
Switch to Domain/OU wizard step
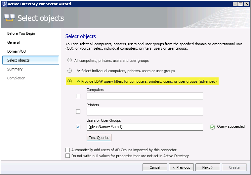coord(16,51)
